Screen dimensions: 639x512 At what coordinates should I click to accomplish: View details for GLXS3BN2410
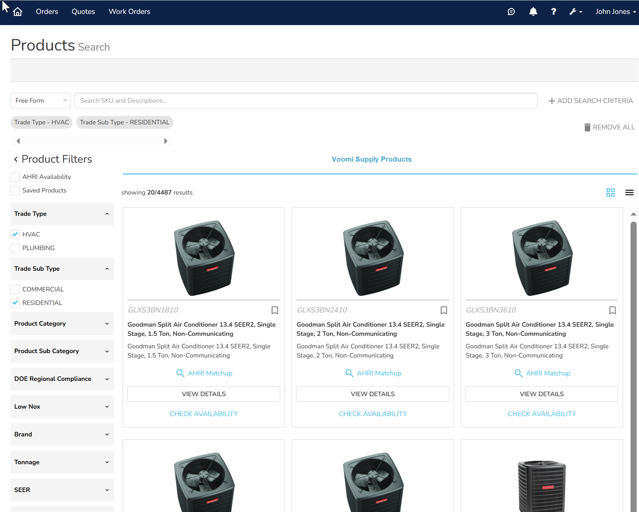point(373,394)
